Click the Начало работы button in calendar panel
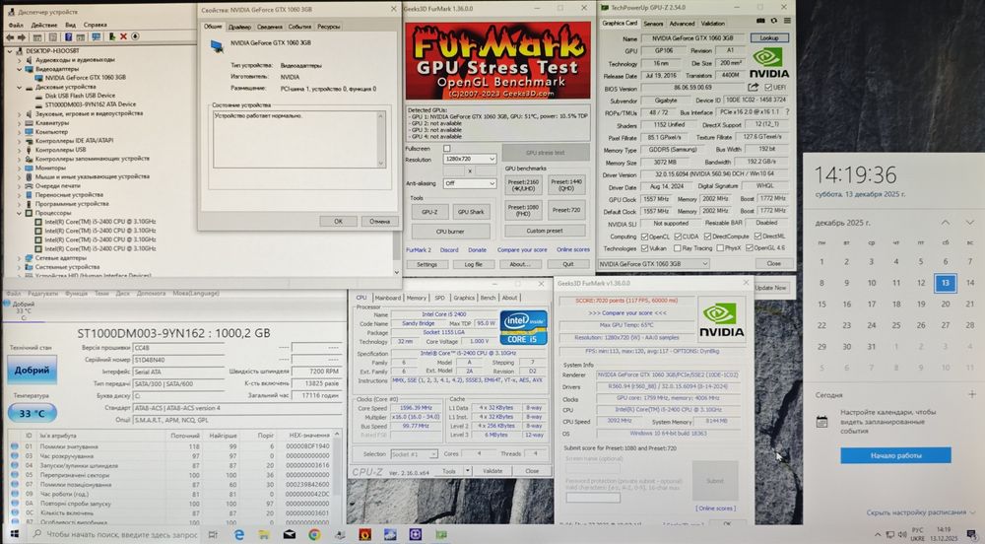The image size is (985, 544). click(x=895, y=455)
